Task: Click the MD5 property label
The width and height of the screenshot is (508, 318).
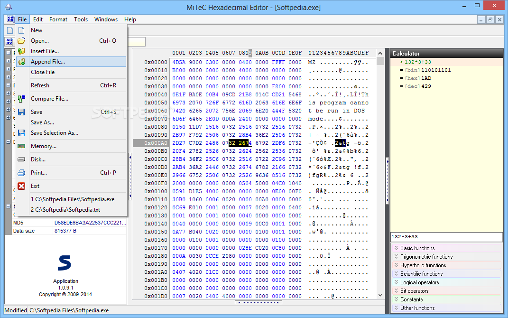Action: 18,223
